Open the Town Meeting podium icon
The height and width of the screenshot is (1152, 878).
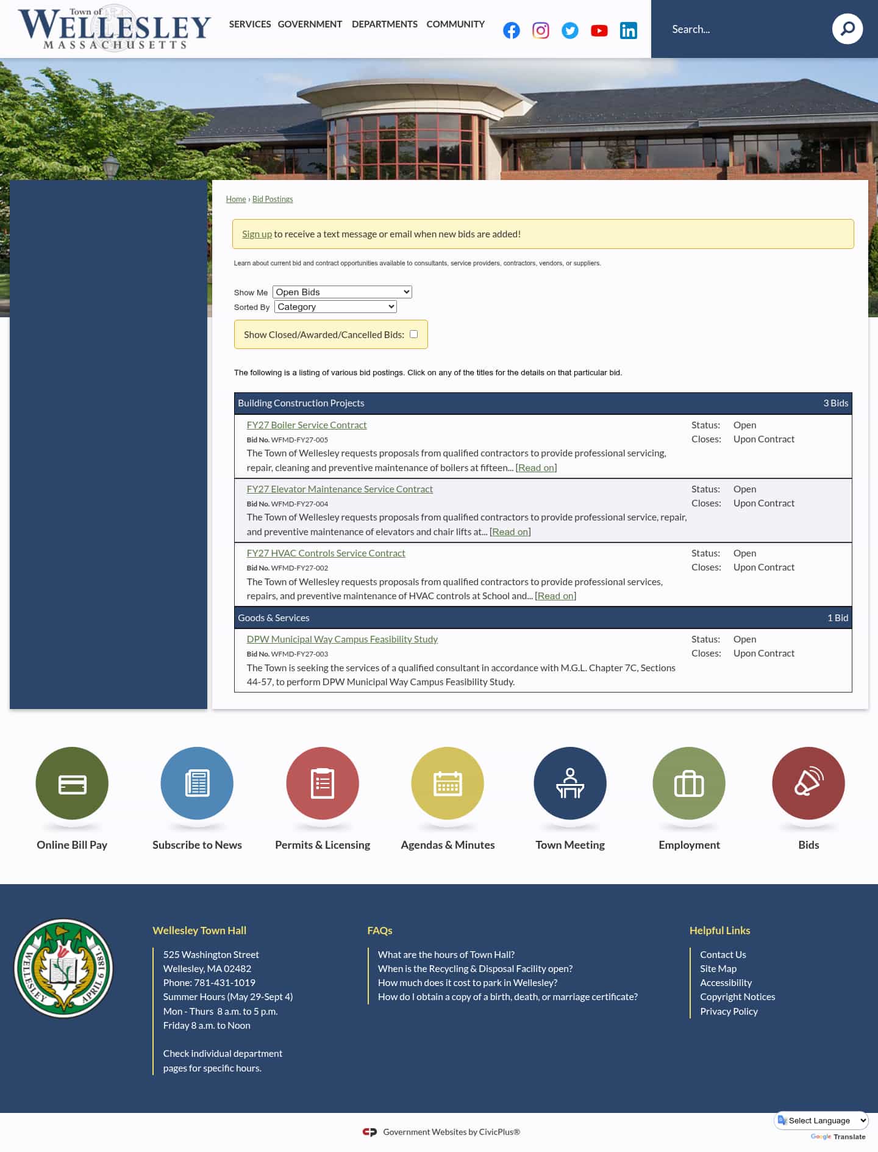(x=570, y=783)
